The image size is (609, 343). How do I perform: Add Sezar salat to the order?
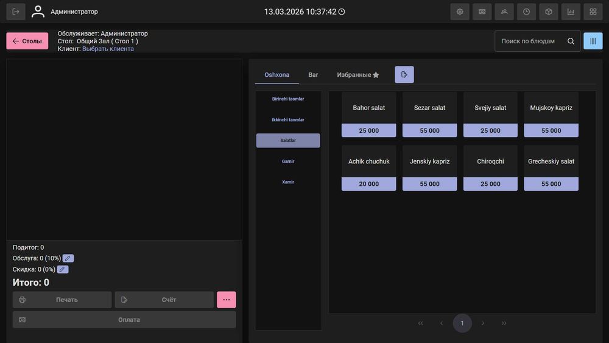click(x=429, y=115)
